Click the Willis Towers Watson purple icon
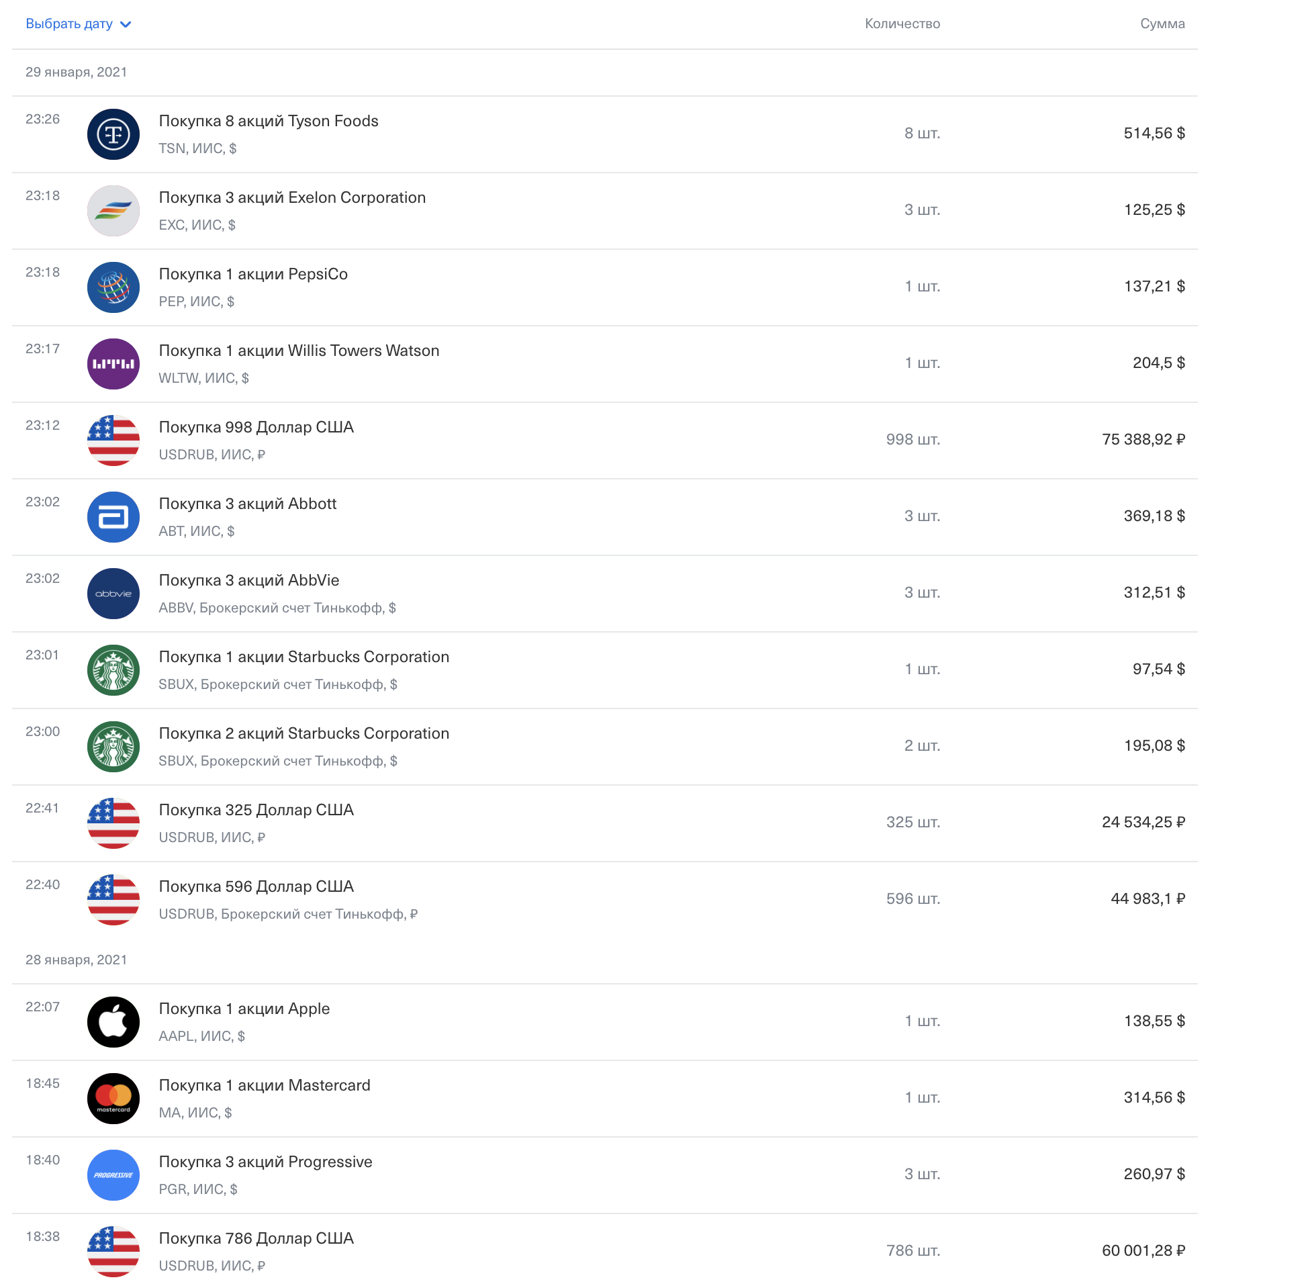 (x=113, y=363)
